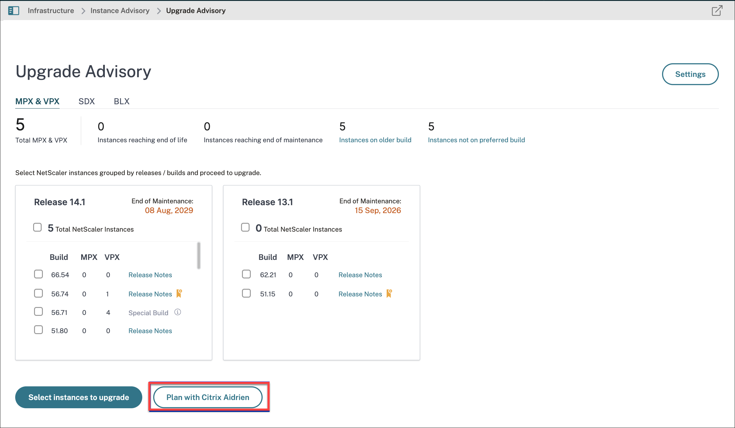This screenshot has height=428, width=735.
Task: Open Instances not on preferred build link
Action: point(476,140)
